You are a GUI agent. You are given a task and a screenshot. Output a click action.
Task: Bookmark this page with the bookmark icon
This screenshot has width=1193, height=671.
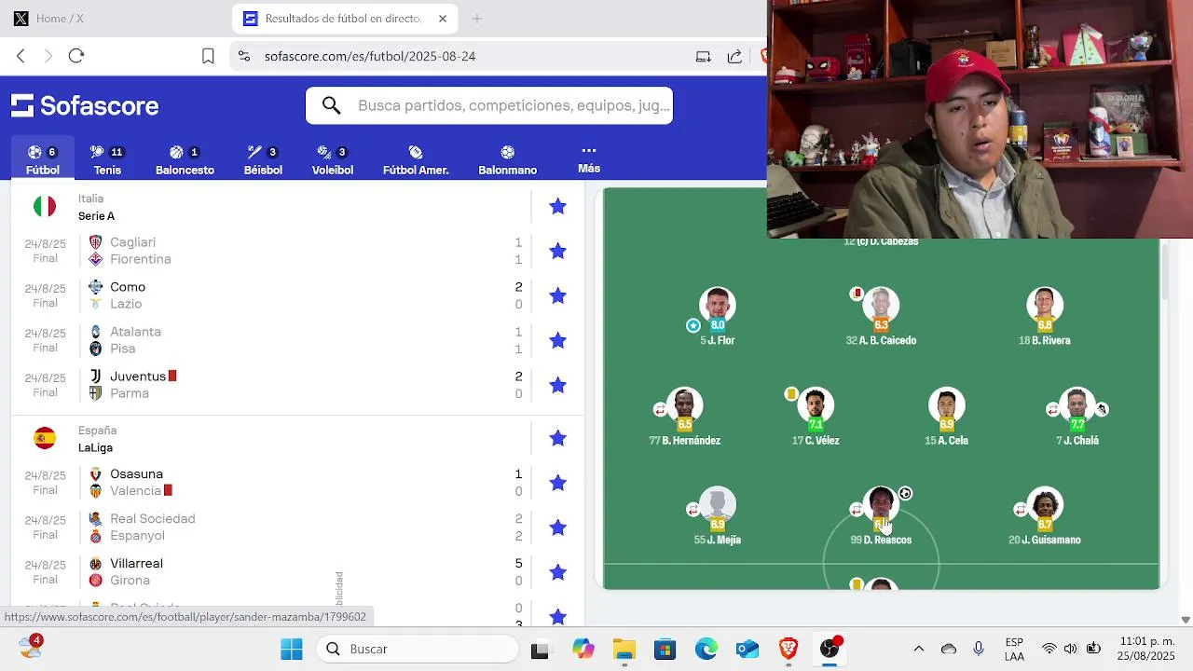point(208,56)
